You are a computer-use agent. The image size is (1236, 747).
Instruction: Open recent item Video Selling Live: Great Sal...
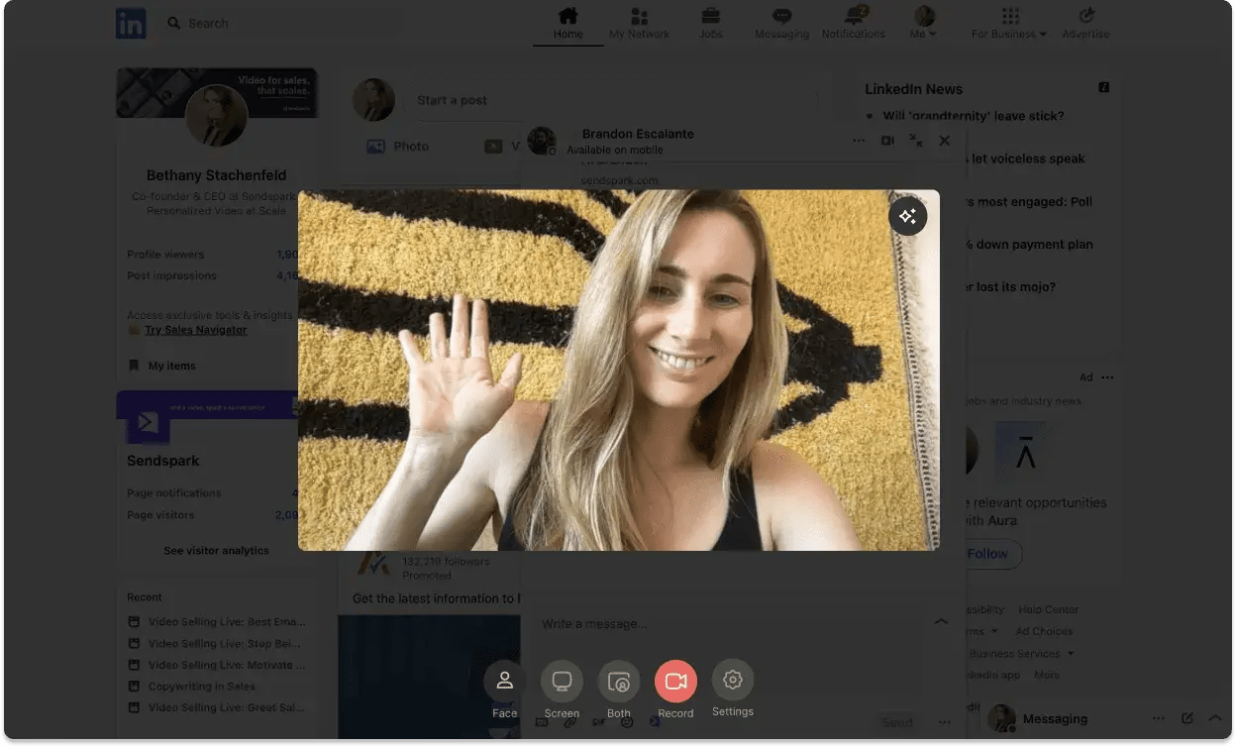tap(227, 708)
